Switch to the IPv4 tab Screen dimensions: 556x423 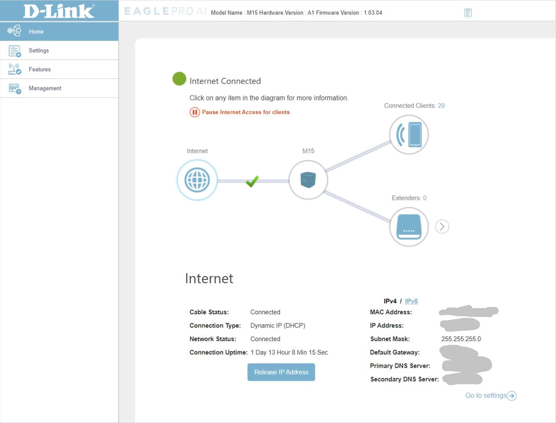[x=390, y=301]
